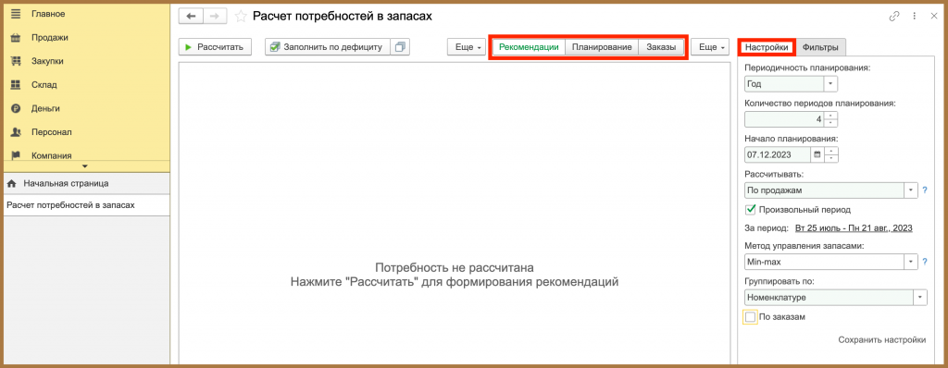
Task: Open the Склад section
Action: (x=44, y=84)
